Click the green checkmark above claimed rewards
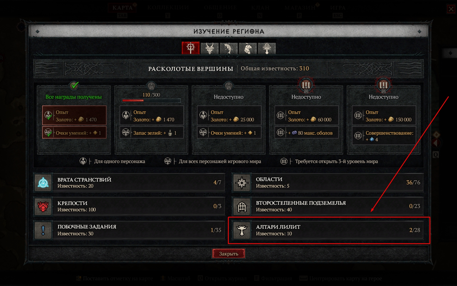 pos(74,86)
